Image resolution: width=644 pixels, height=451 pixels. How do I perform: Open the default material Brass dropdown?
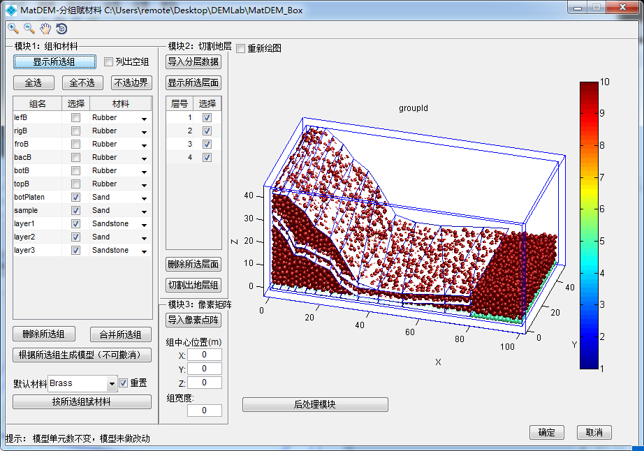[112, 384]
